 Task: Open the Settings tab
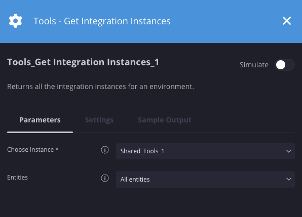coord(99,120)
